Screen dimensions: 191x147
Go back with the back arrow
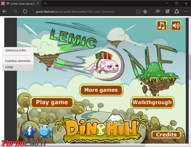point(5,11)
